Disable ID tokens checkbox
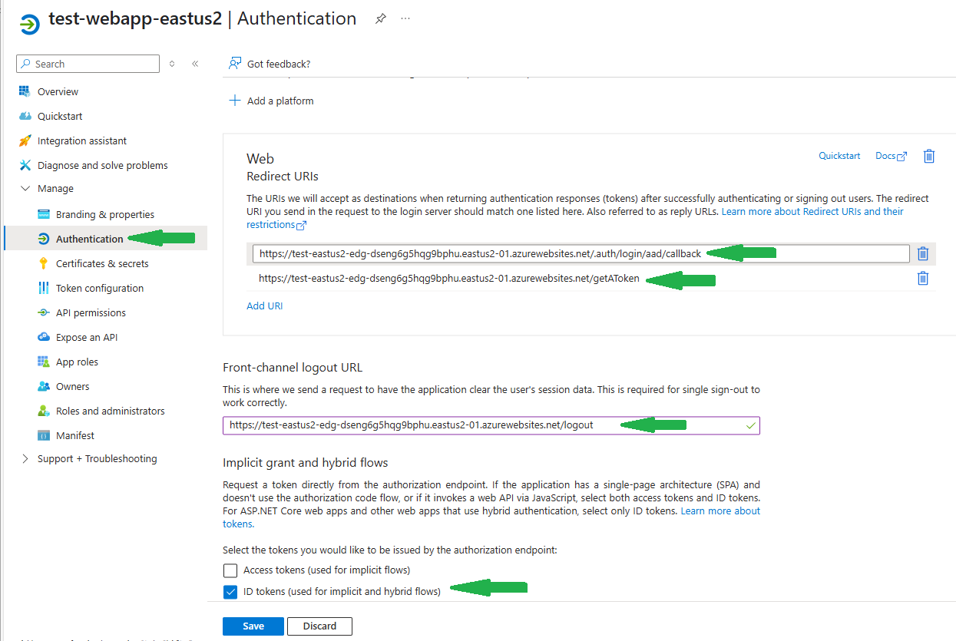956x641 pixels. (230, 592)
